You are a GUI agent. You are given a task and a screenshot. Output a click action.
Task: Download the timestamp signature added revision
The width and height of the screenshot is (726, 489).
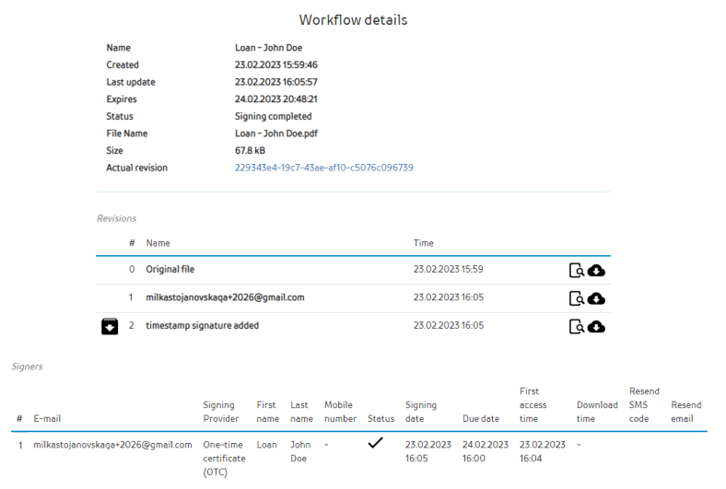tap(596, 326)
